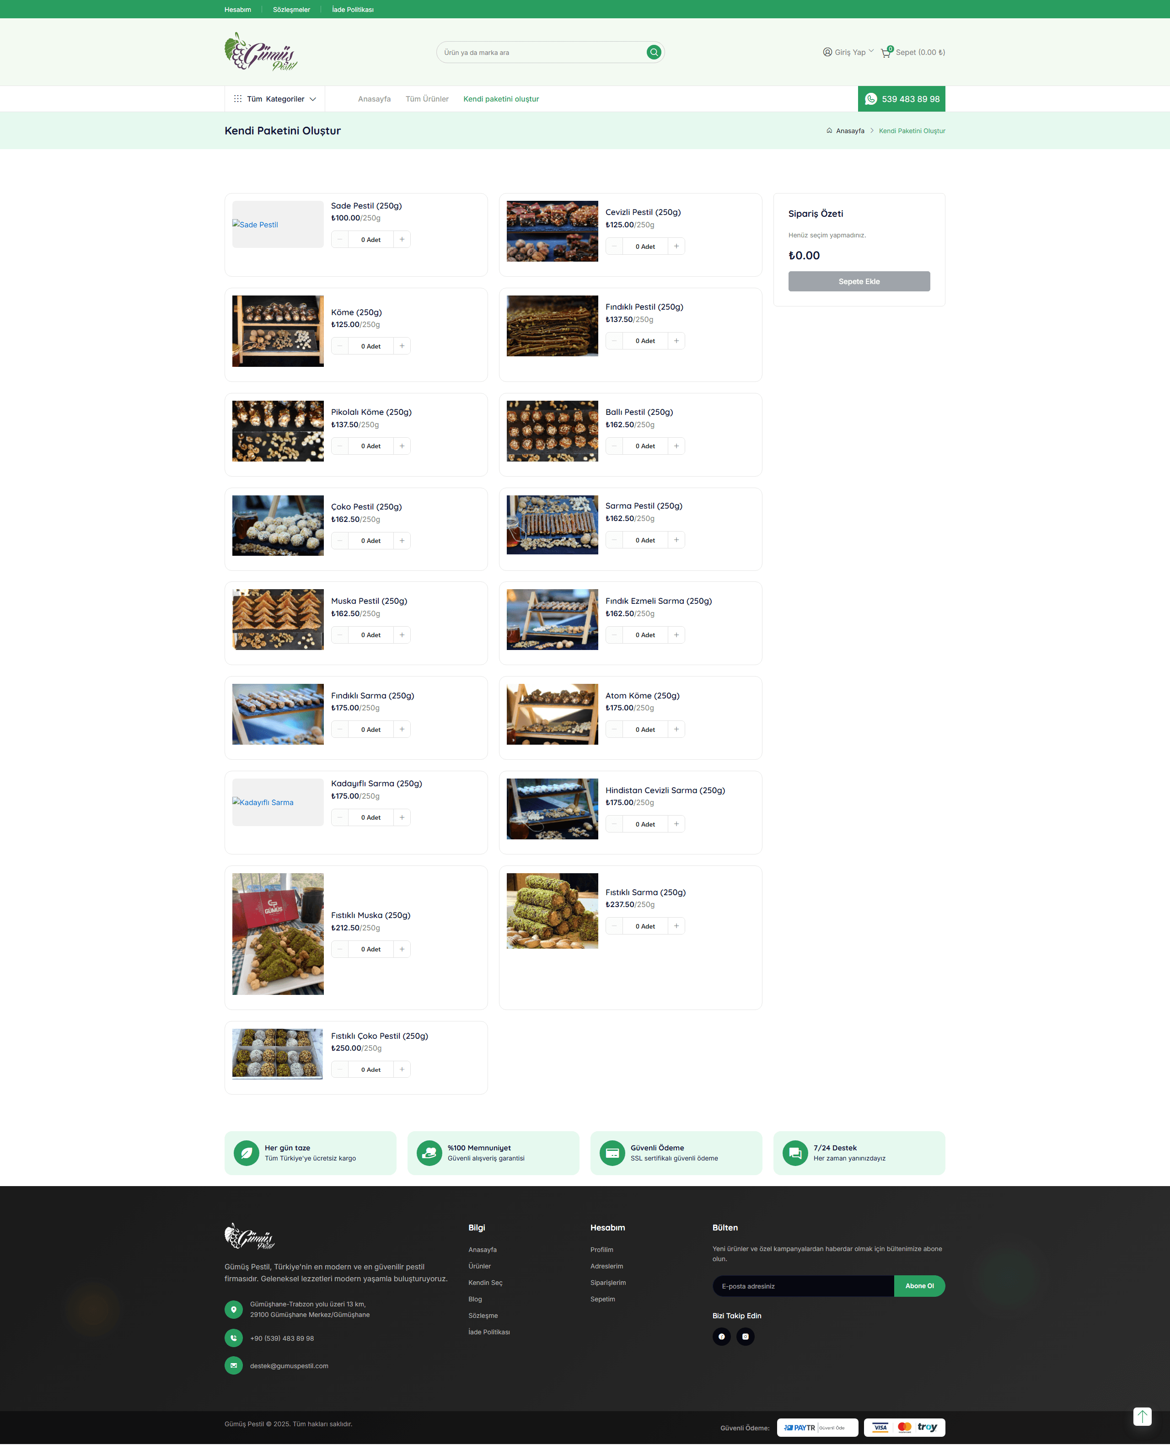The image size is (1170, 1445).
Task: Add one Fındıklı Pestil with plus button
Action: [x=676, y=340]
